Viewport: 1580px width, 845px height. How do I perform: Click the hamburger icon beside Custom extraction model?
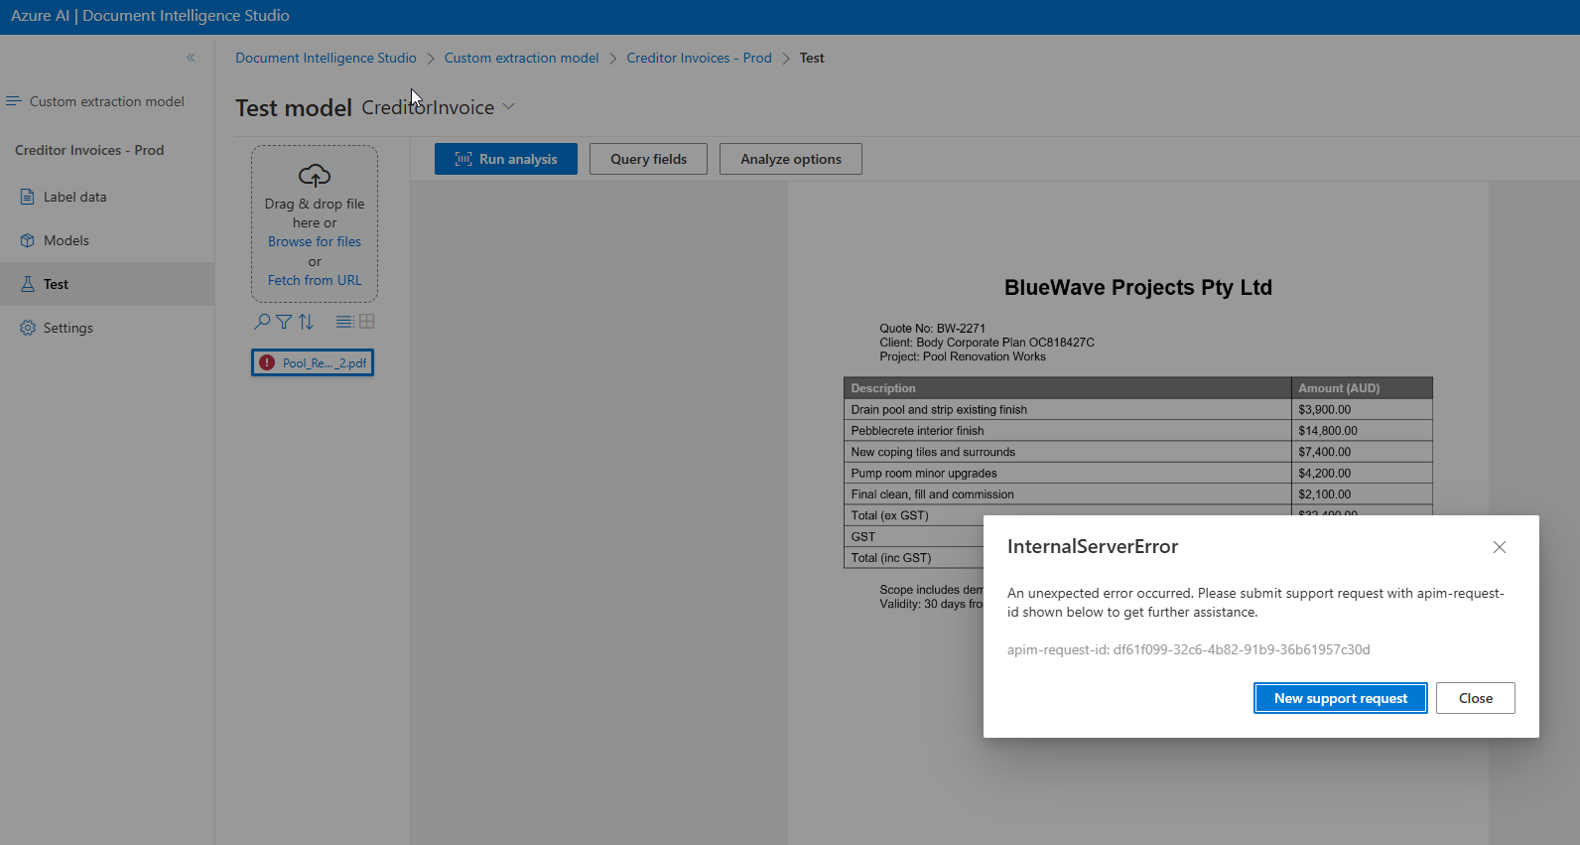[14, 101]
